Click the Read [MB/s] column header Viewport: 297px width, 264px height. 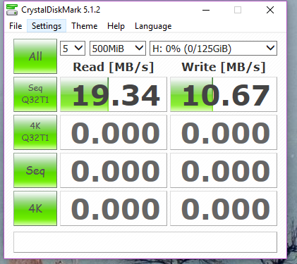coord(114,67)
